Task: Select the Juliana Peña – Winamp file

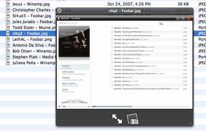Action: coord(34,63)
